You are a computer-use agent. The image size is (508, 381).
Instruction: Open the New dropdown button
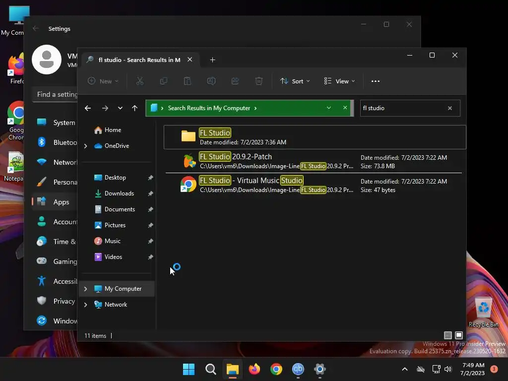103,81
